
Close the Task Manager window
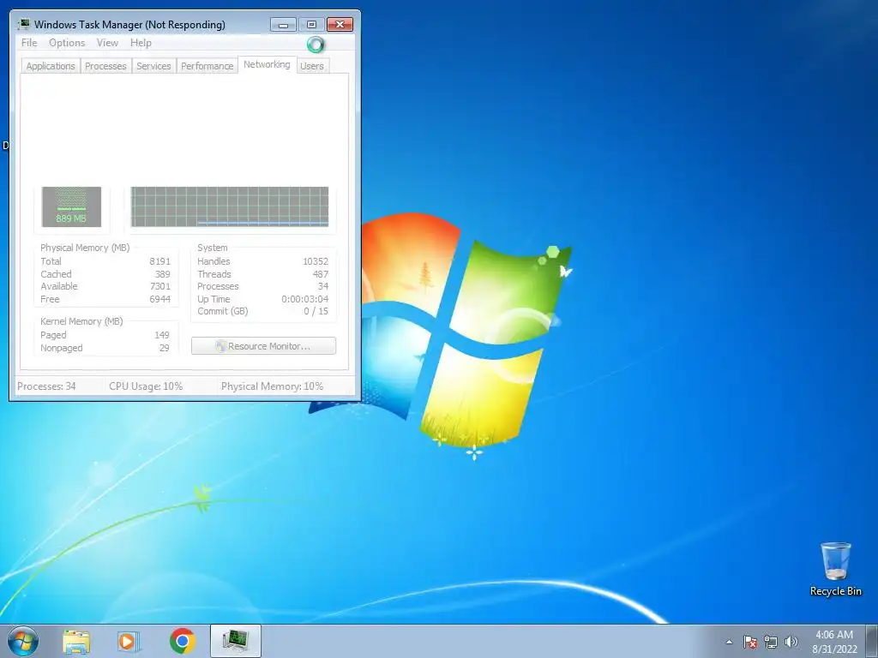click(340, 25)
